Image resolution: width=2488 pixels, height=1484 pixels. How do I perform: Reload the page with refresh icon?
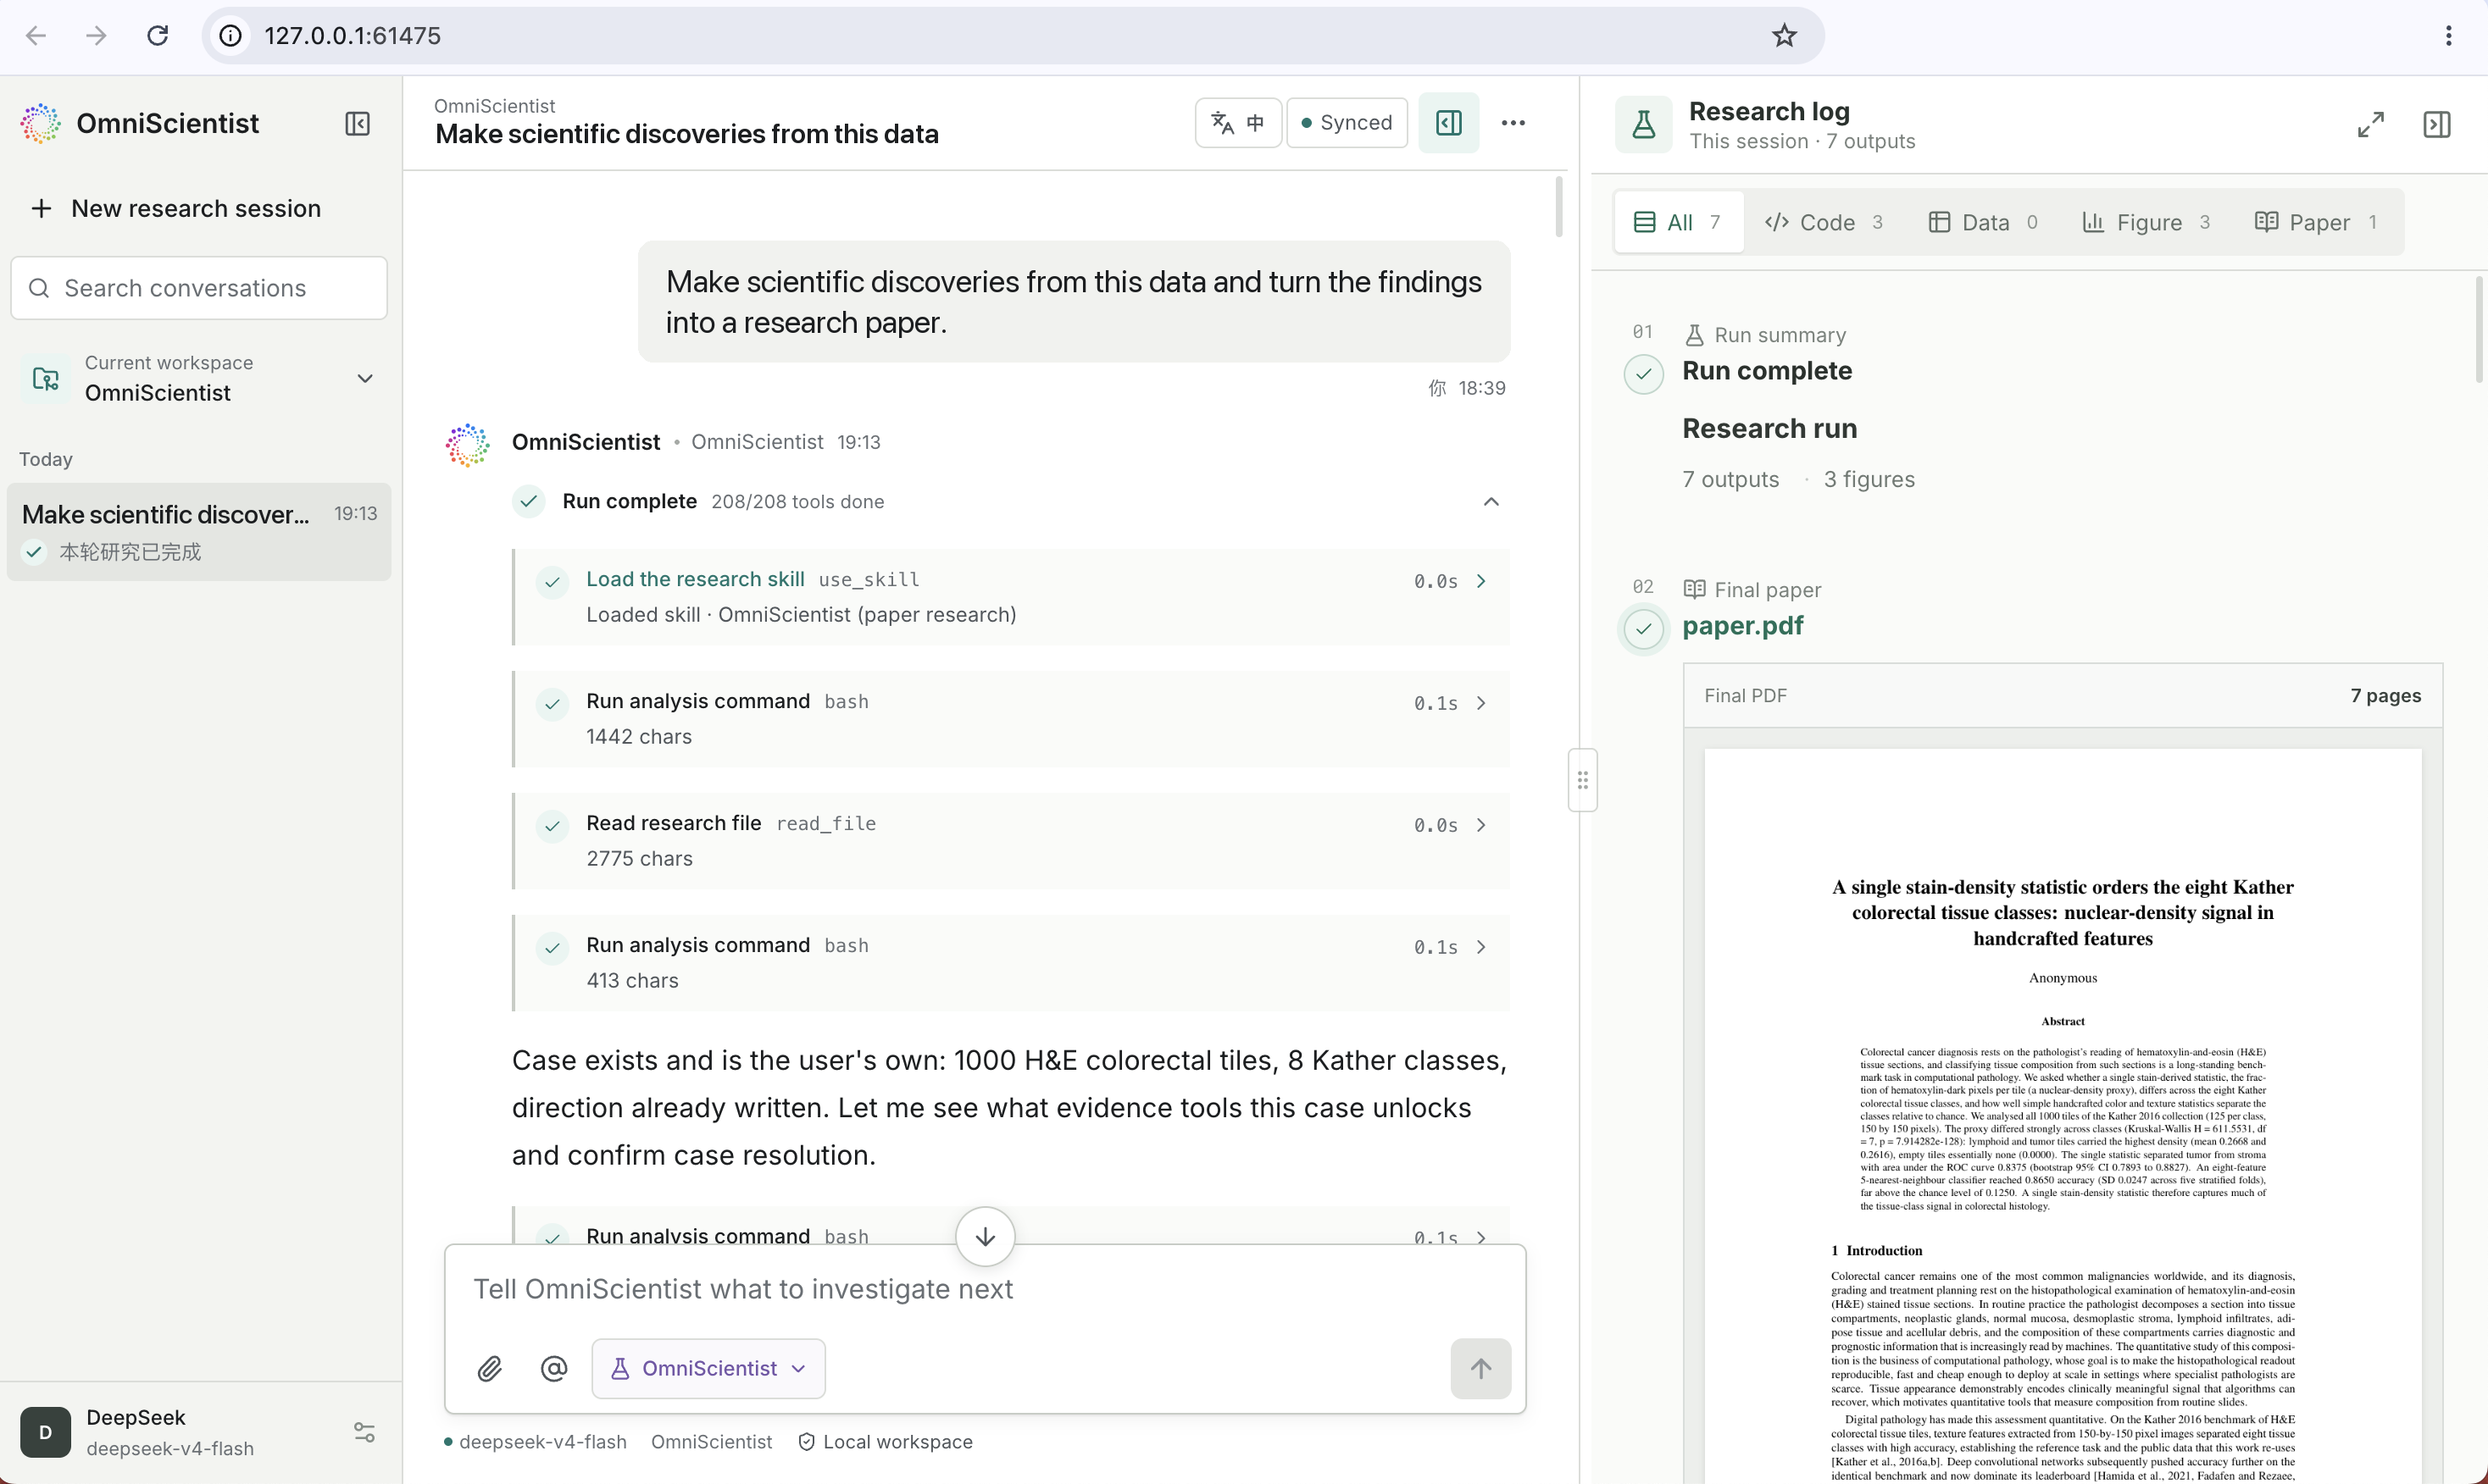pyautogui.click(x=157, y=36)
